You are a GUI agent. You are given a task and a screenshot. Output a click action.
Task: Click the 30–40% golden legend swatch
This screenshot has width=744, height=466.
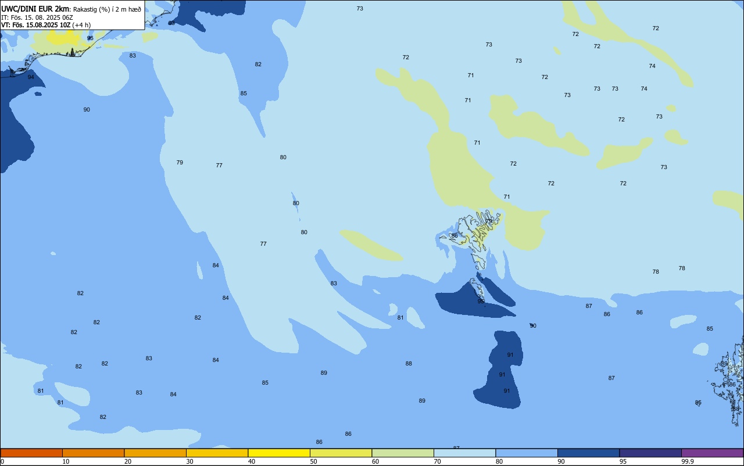217,453
